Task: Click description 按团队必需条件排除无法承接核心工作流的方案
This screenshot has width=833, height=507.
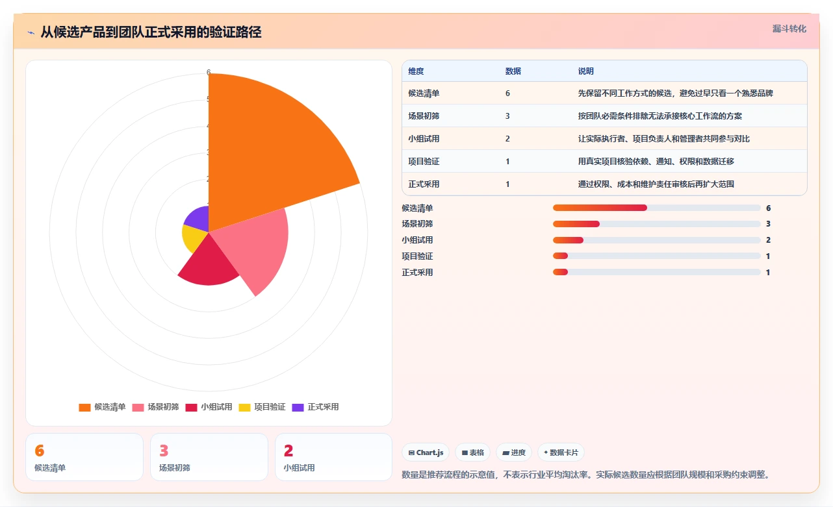Action: tap(660, 116)
